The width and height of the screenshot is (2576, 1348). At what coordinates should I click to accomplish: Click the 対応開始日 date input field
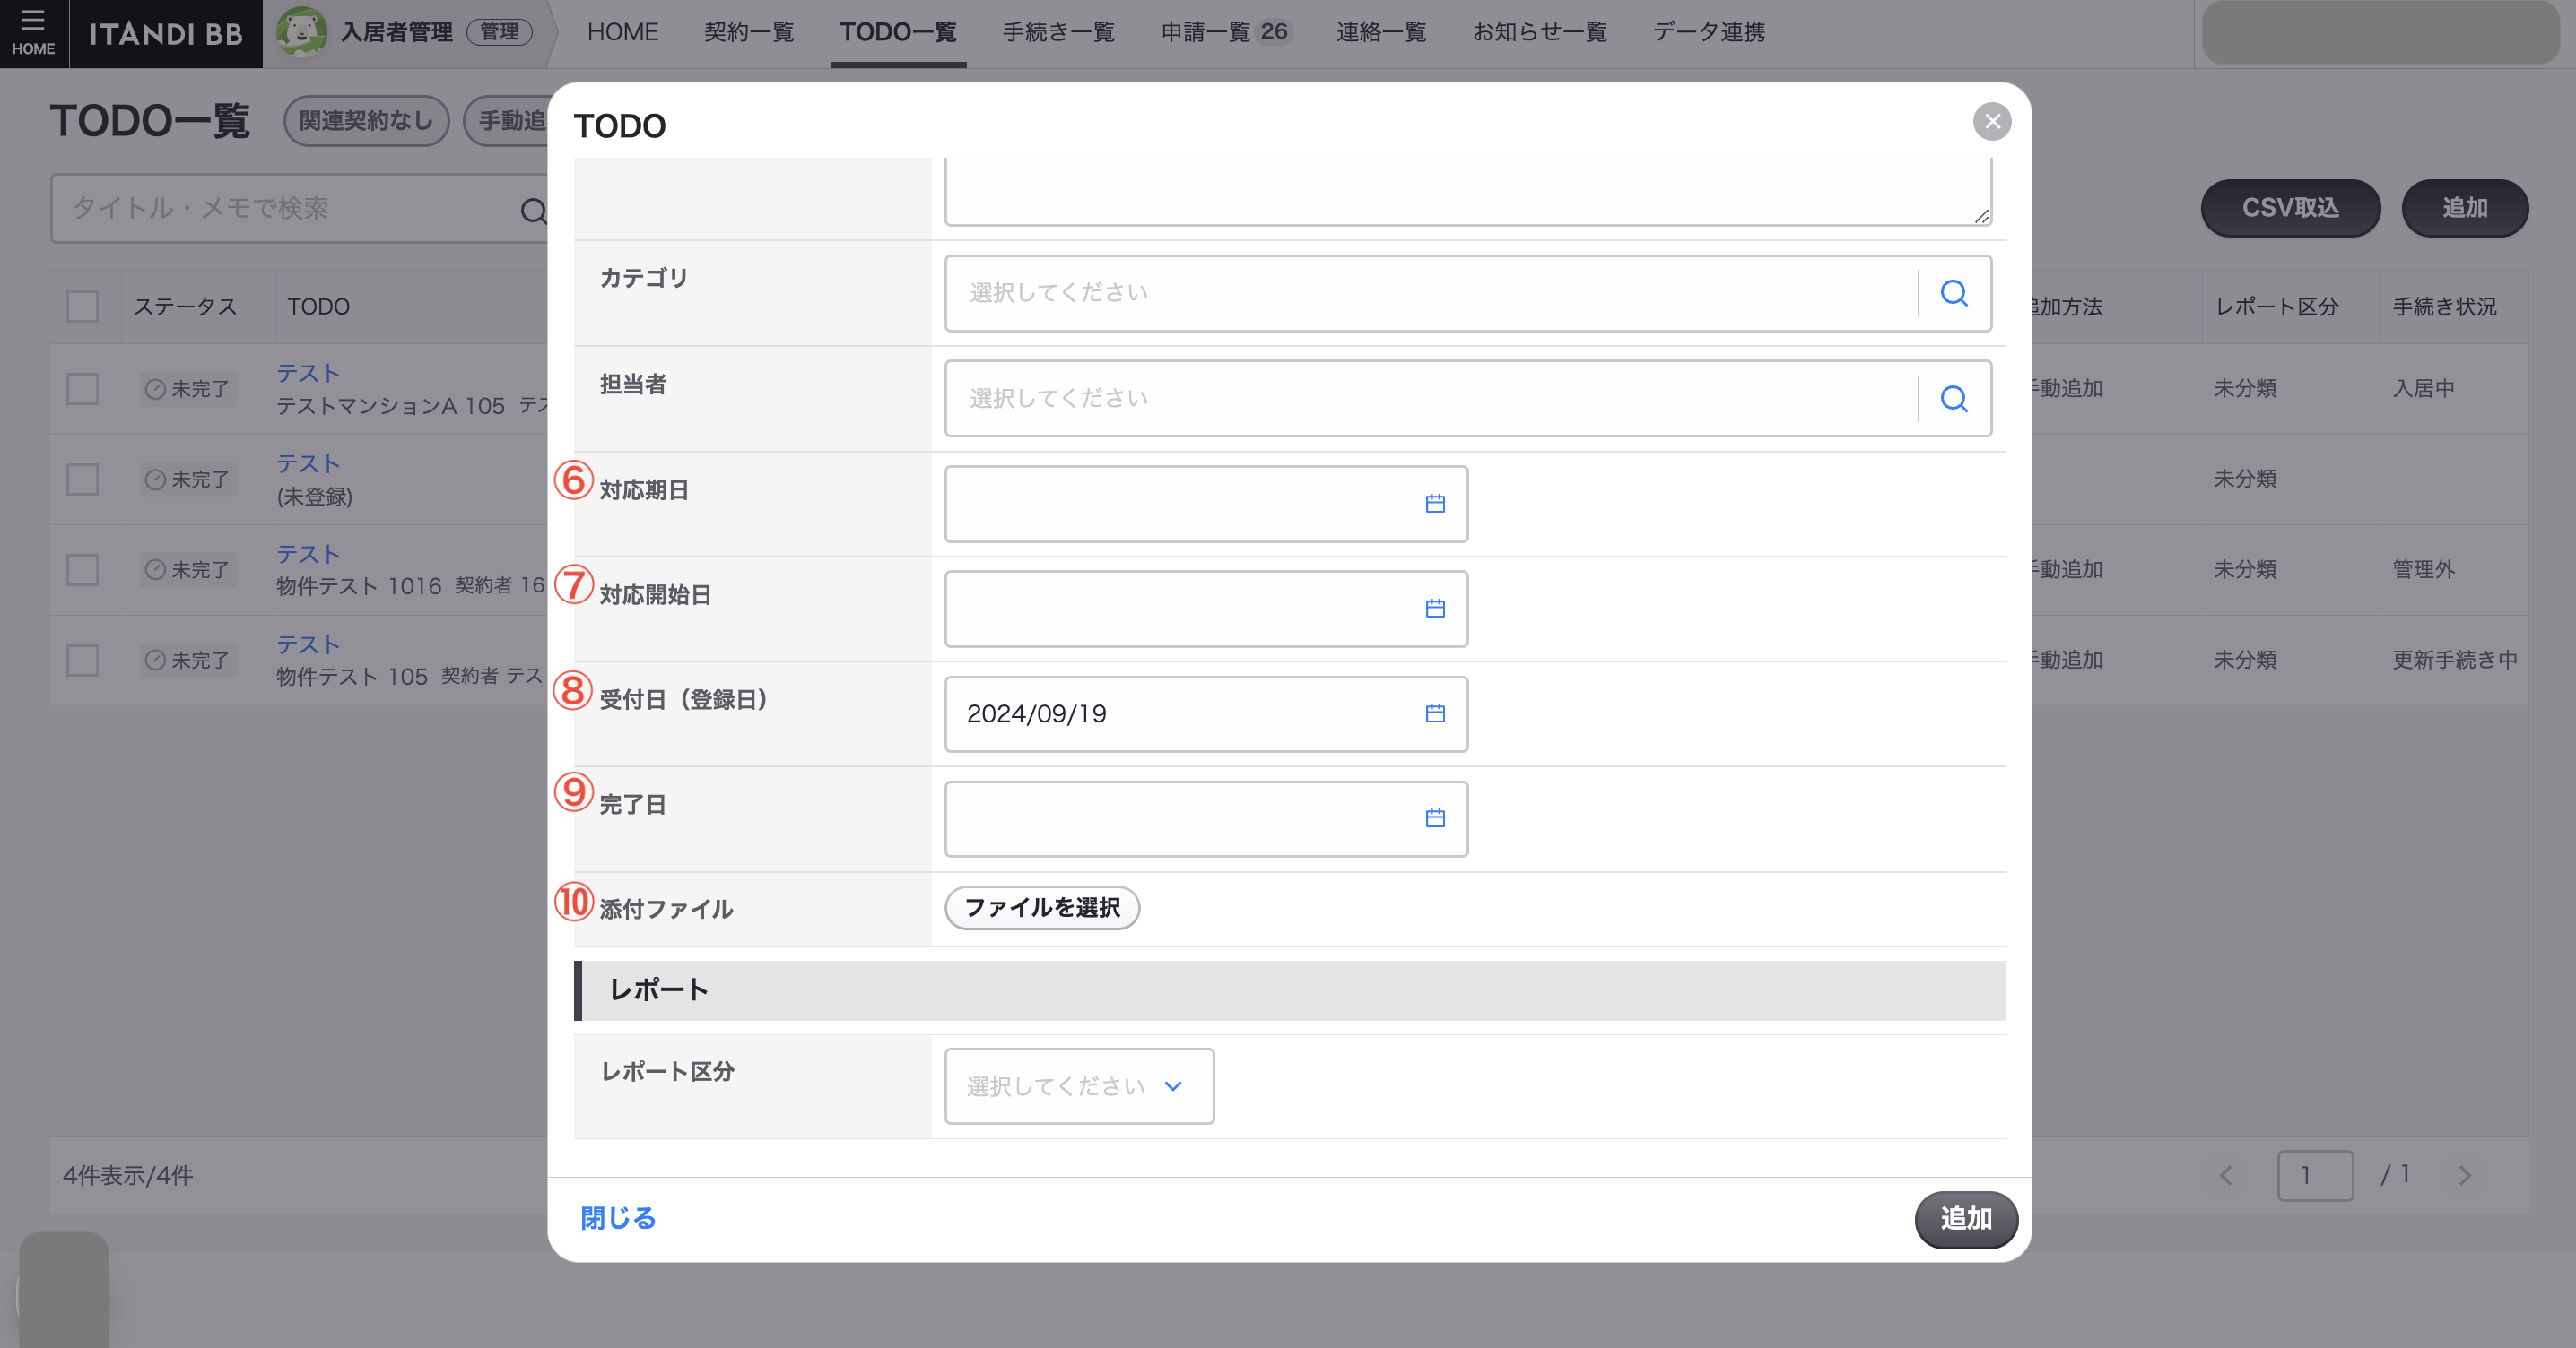[x=1206, y=609]
